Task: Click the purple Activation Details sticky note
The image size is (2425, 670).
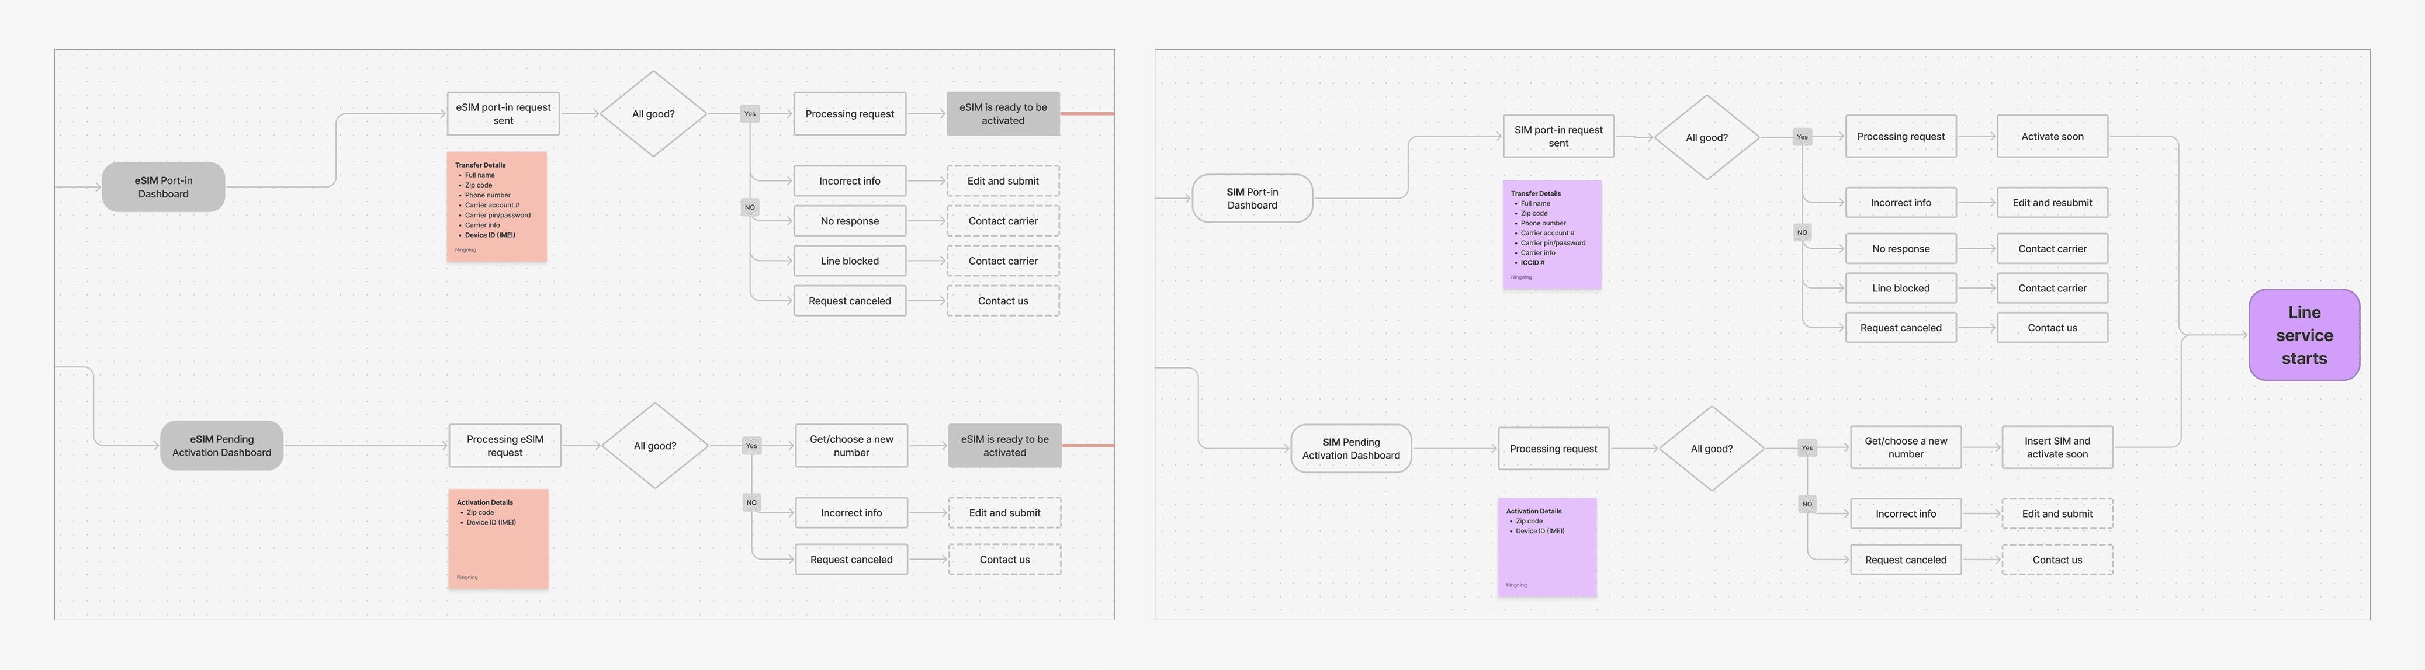Action: (x=1547, y=548)
